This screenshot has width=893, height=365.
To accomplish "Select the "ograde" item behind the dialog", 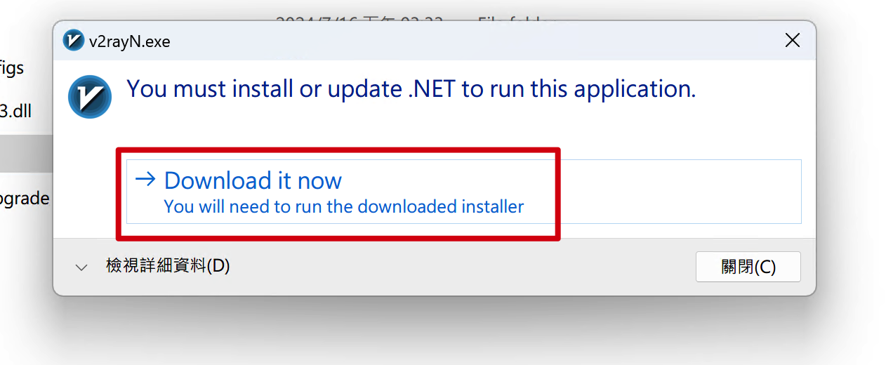I will (25, 198).
